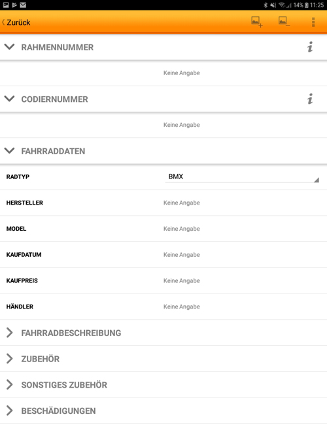Viewport: 327px width, 436px height.
Task: Tap the add image icon in toolbar
Action: click(256, 22)
